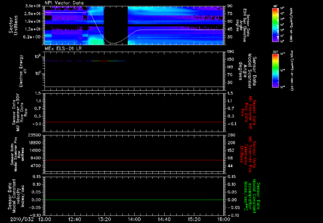Click the Sector Unitless axis label
Image resolution: width=323 pixels, height=223 pixels.
(13, 25)
